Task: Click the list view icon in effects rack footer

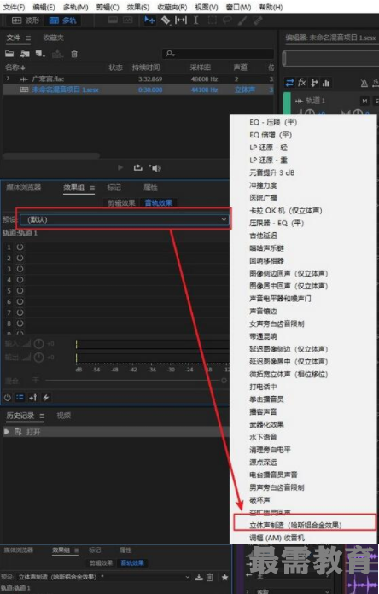Action: pyautogui.click(x=20, y=398)
